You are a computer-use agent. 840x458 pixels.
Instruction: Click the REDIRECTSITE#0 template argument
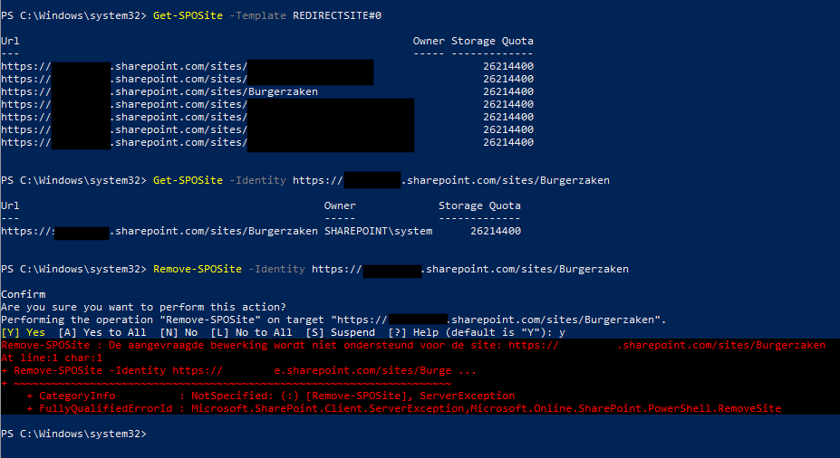click(337, 15)
